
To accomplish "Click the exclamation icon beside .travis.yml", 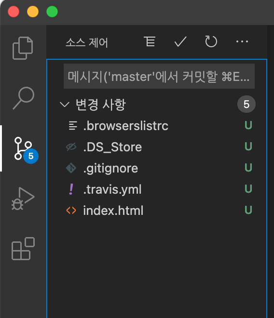I will click(x=71, y=189).
